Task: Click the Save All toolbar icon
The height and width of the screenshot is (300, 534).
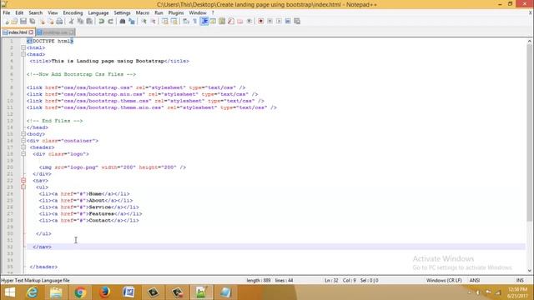Action: (x=33, y=21)
